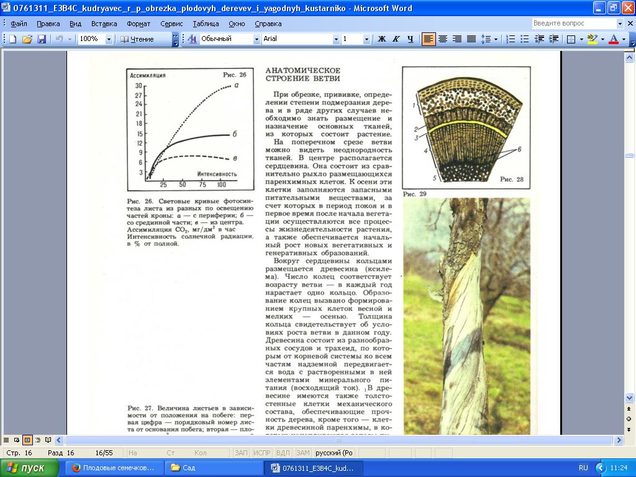Image resolution: width=636 pixels, height=477 pixels.
Task: Toggle bold formatting (Ж)
Action: tap(382, 39)
